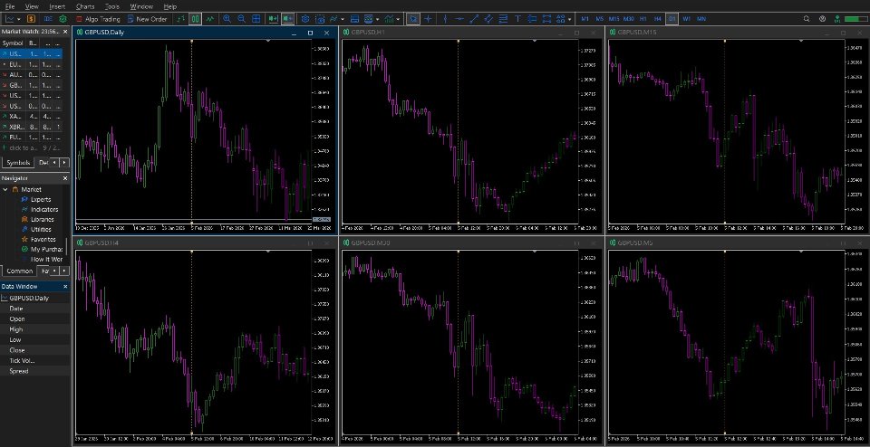Screen dimensions: 870x447
Task: Switch chart to bar chart mode
Action: [x=181, y=19]
